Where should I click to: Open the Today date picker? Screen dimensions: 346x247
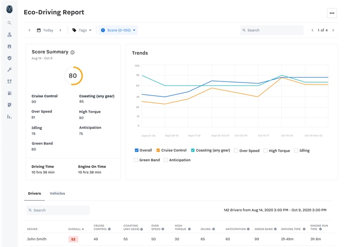(45, 30)
